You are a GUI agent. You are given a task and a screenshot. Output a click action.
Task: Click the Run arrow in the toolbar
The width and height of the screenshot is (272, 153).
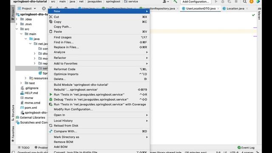[x=216, y=2]
